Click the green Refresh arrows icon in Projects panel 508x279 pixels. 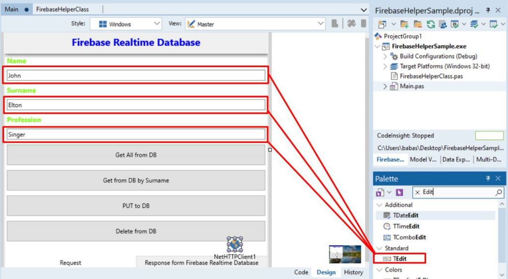click(x=431, y=24)
